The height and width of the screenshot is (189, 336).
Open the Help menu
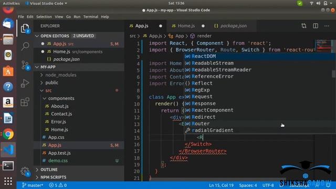[x=105, y=17]
